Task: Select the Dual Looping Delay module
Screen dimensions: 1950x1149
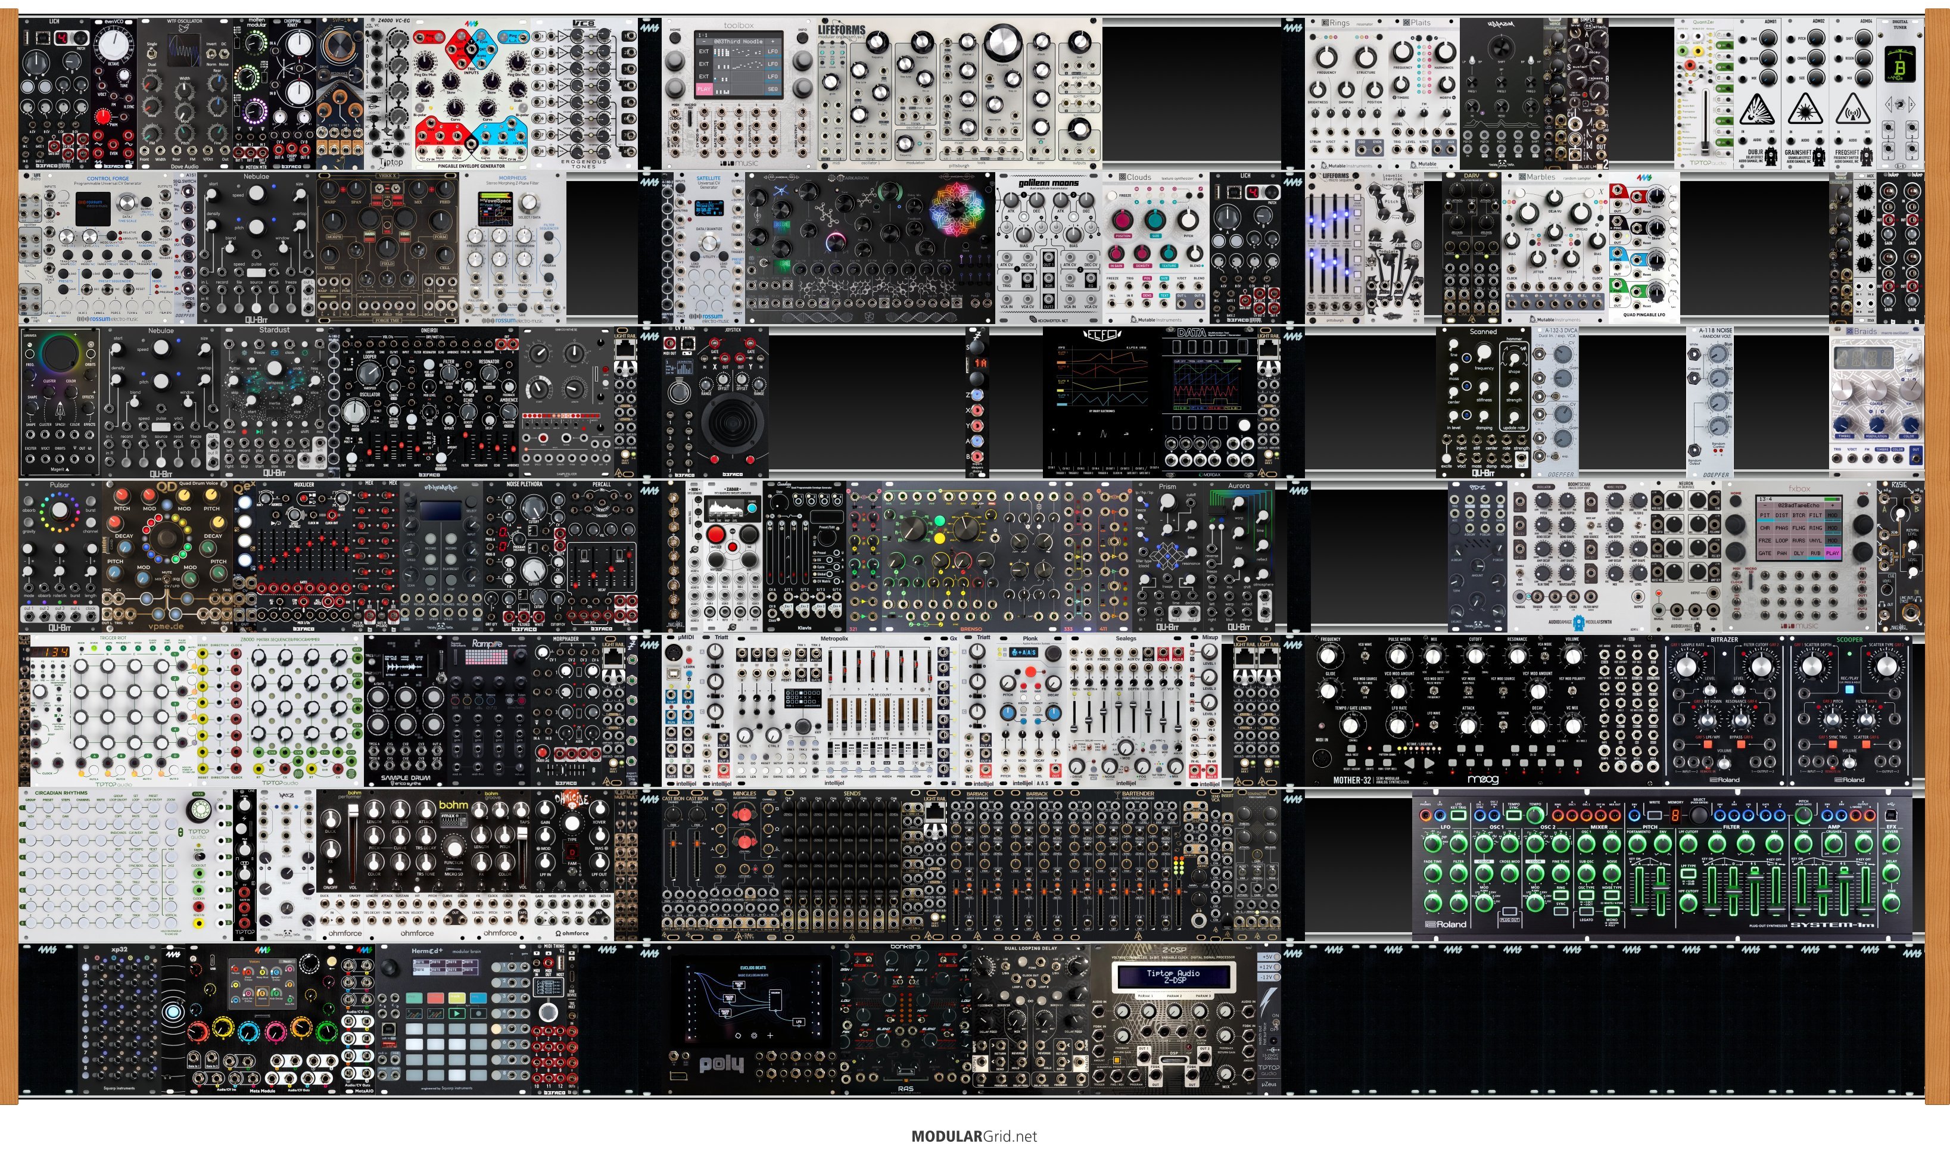Action: [1031, 1019]
